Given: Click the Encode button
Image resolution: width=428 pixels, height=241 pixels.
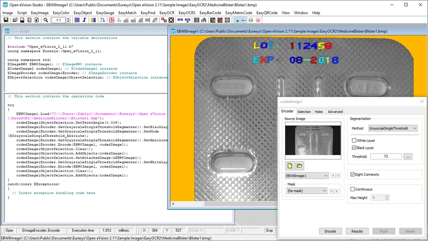Looking at the screenshot, I should [x=330, y=231].
